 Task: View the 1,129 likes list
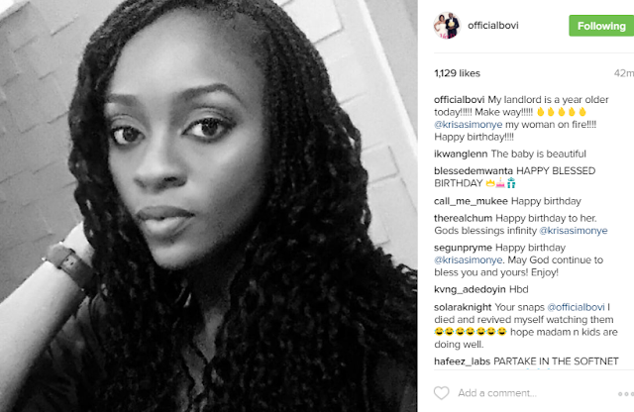(457, 73)
